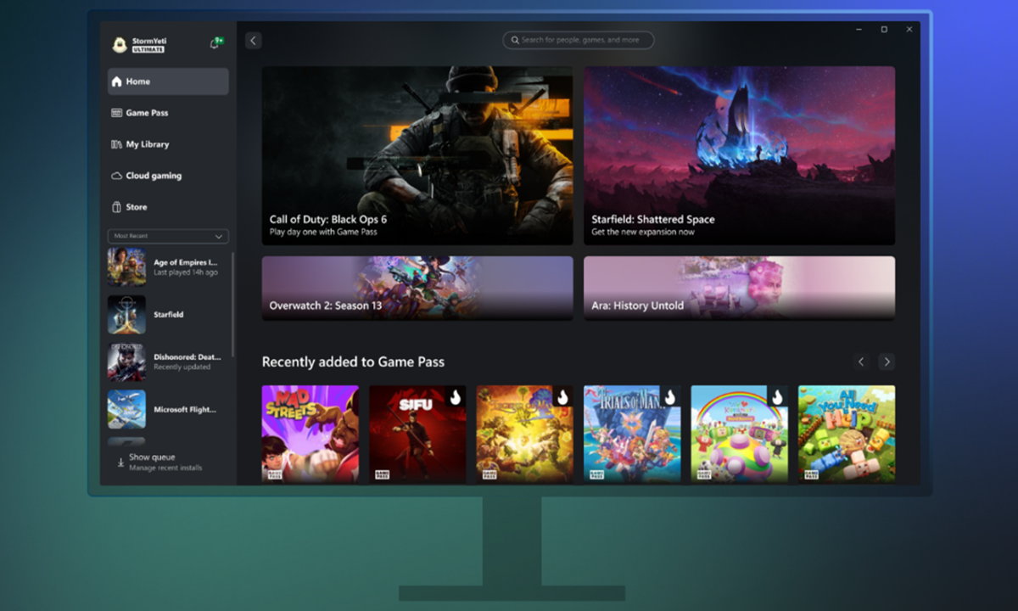The width and height of the screenshot is (1018, 611).
Task: Advance the Game Pass carousel with right chevron
Action: (x=887, y=362)
